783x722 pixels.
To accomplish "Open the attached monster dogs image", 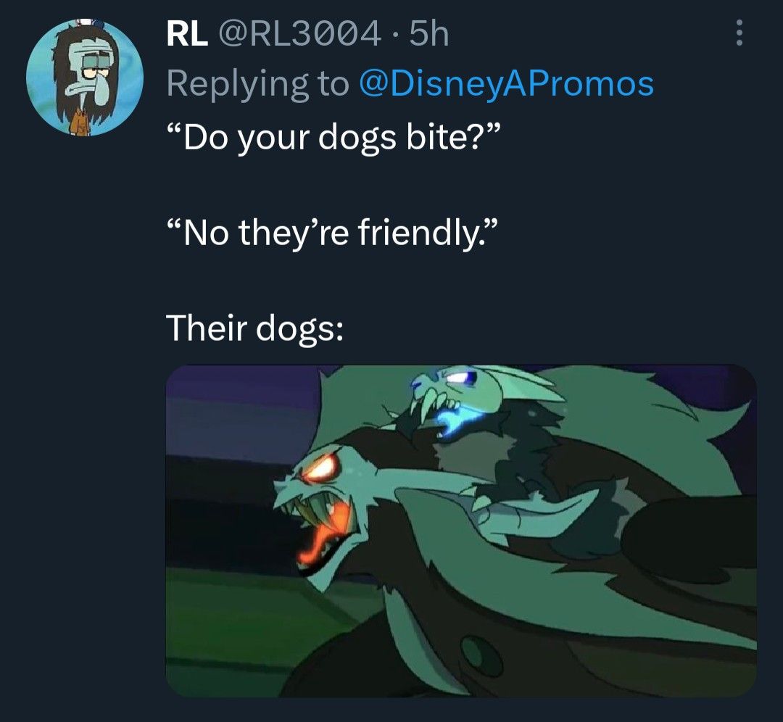I will coord(461,531).
